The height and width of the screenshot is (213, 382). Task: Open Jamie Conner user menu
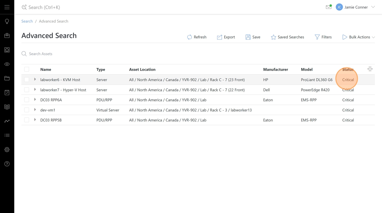coord(356,7)
